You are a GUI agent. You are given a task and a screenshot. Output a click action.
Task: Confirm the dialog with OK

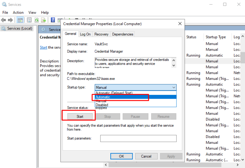click(122, 156)
